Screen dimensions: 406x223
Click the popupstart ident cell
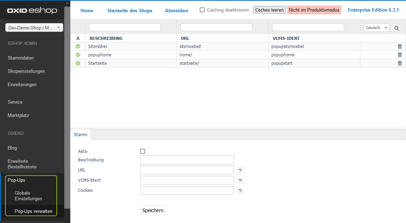point(282,63)
